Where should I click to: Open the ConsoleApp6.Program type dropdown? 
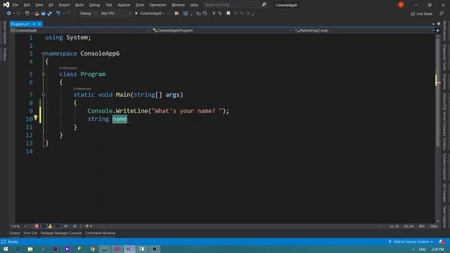point(222,30)
